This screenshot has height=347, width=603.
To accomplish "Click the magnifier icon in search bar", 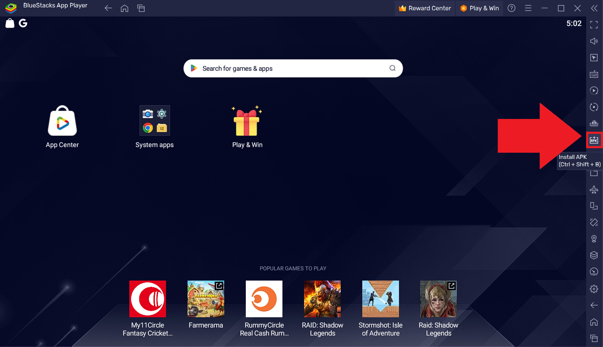I will (x=393, y=68).
